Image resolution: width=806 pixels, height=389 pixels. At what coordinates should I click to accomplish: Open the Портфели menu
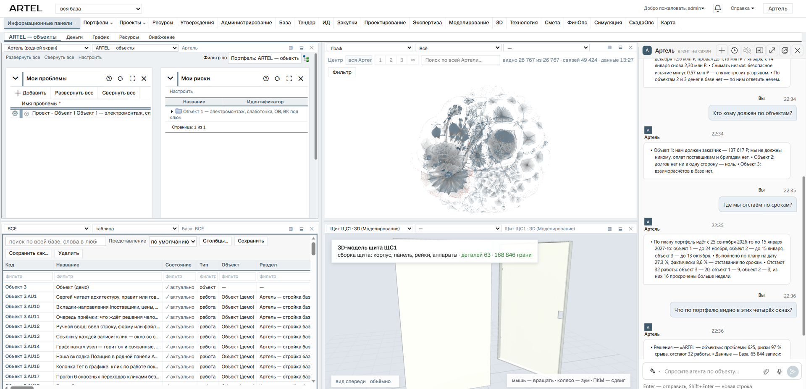[x=98, y=23]
